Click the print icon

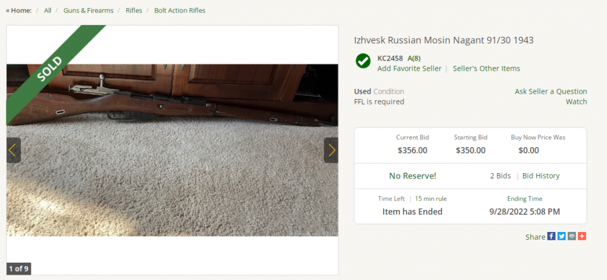click(x=571, y=236)
